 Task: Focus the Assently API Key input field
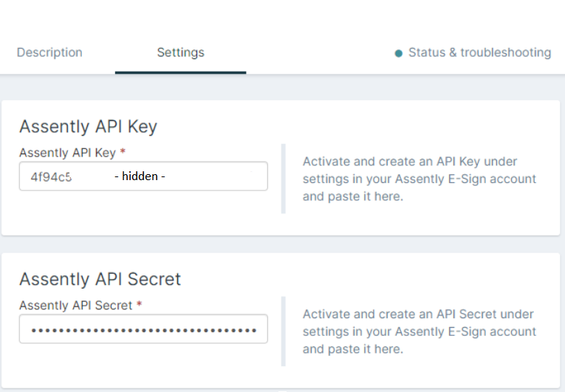click(143, 176)
